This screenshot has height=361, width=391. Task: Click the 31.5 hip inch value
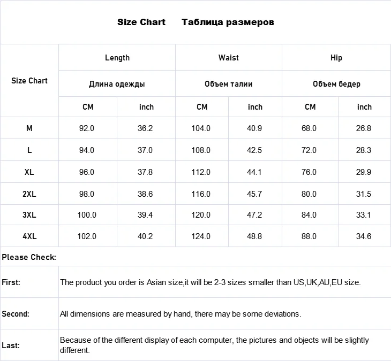point(364,194)
